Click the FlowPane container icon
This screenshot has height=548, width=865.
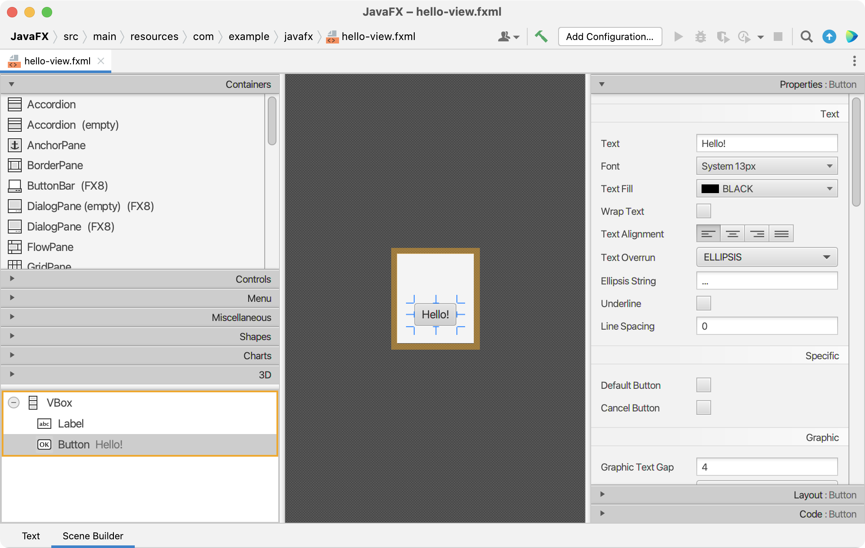[x=14, y=247]
